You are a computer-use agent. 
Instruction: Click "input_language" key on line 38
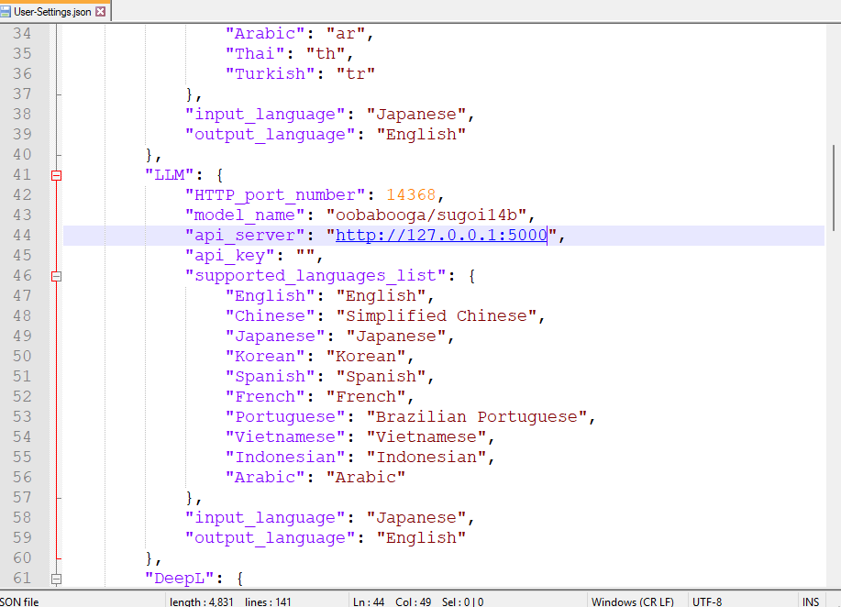click(265, 115)
